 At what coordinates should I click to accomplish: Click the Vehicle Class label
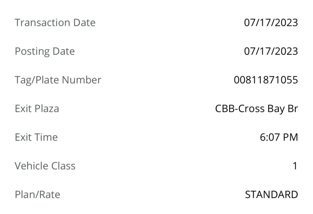point(45,166)
